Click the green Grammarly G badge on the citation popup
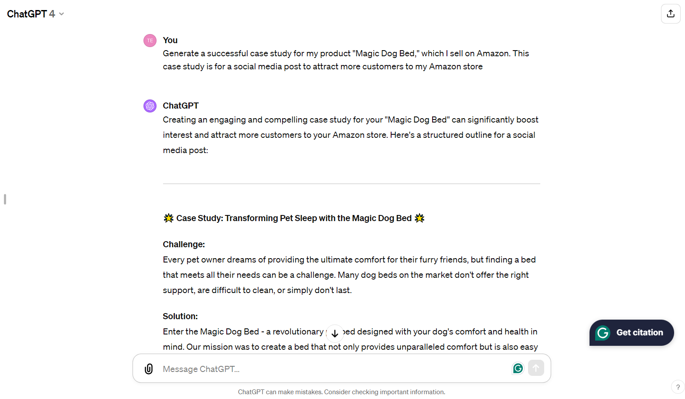 (x=603, y=332)
